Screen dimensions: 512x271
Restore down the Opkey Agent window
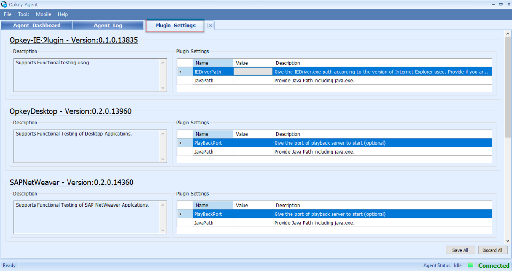coord(501,4)
